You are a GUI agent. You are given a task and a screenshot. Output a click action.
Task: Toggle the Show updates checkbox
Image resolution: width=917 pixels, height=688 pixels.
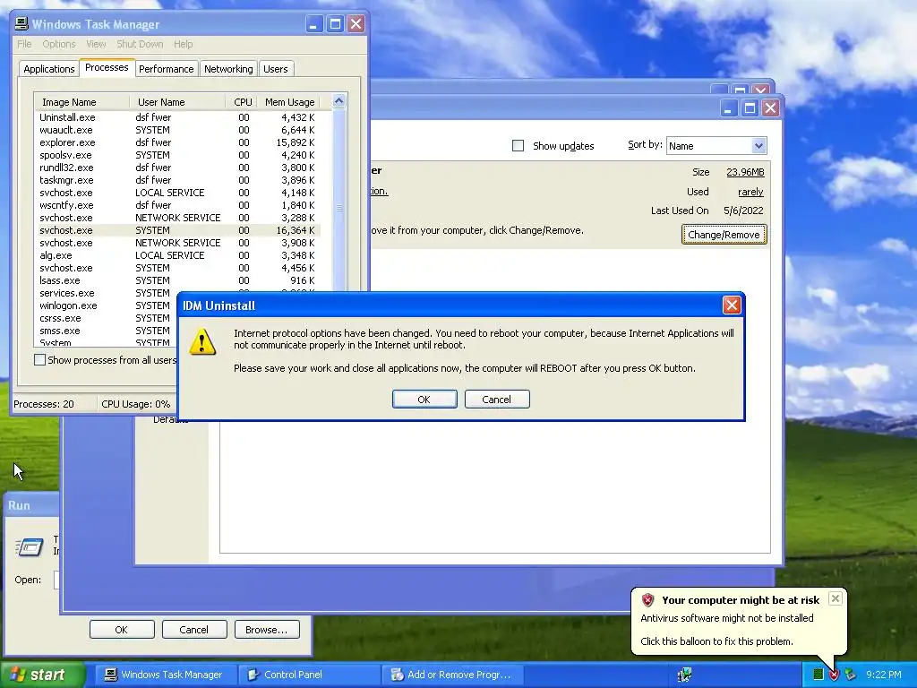pos(518,146)
